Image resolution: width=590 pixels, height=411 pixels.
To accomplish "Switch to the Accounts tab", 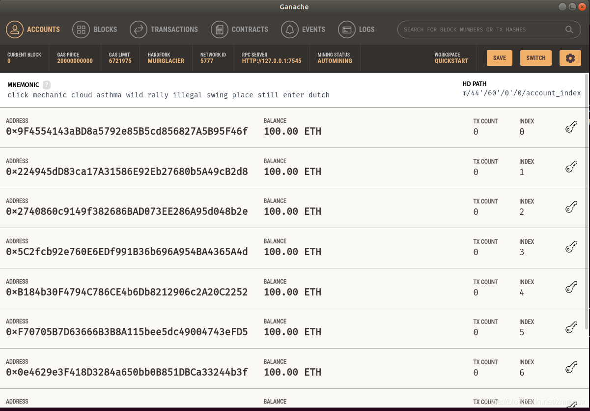I will tap(33, 29).
